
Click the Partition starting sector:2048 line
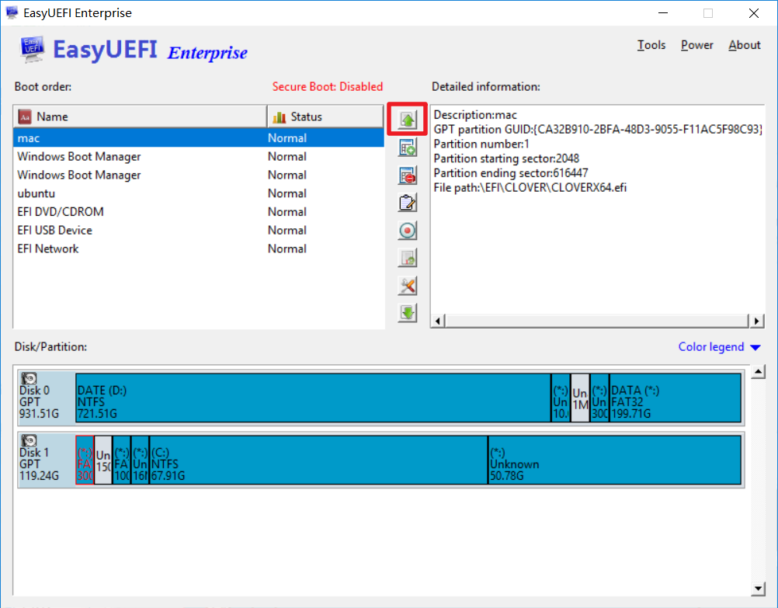tap(506, 159)
